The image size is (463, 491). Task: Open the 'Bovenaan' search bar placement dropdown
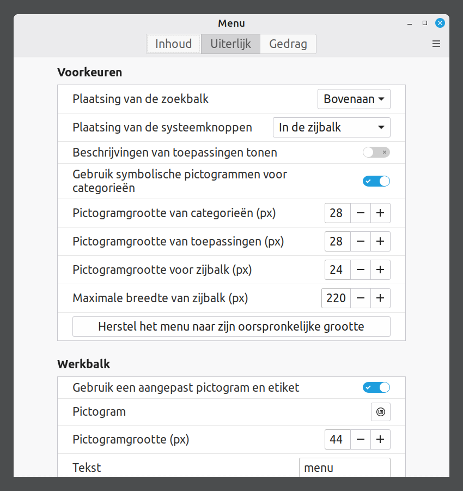(354, 99)
